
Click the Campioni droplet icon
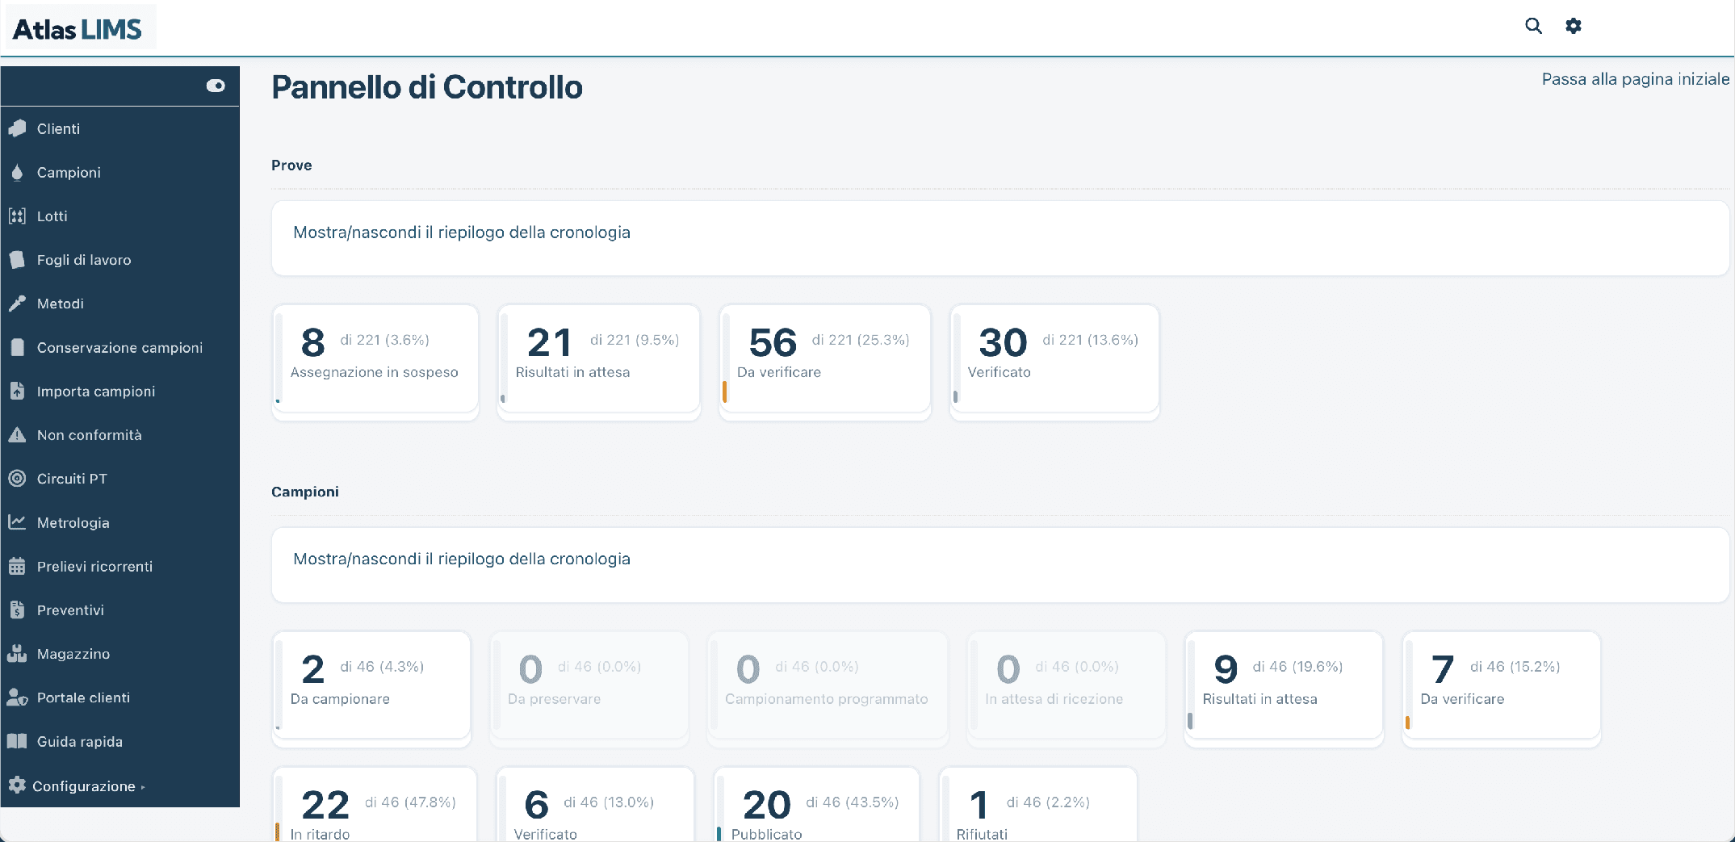tap(17, 172)
